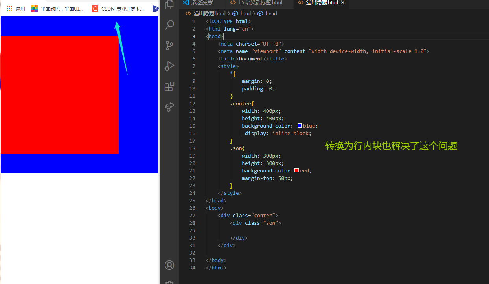489x284 pixels.
Task: Click the red box in browser page
Action: point(59,95)
